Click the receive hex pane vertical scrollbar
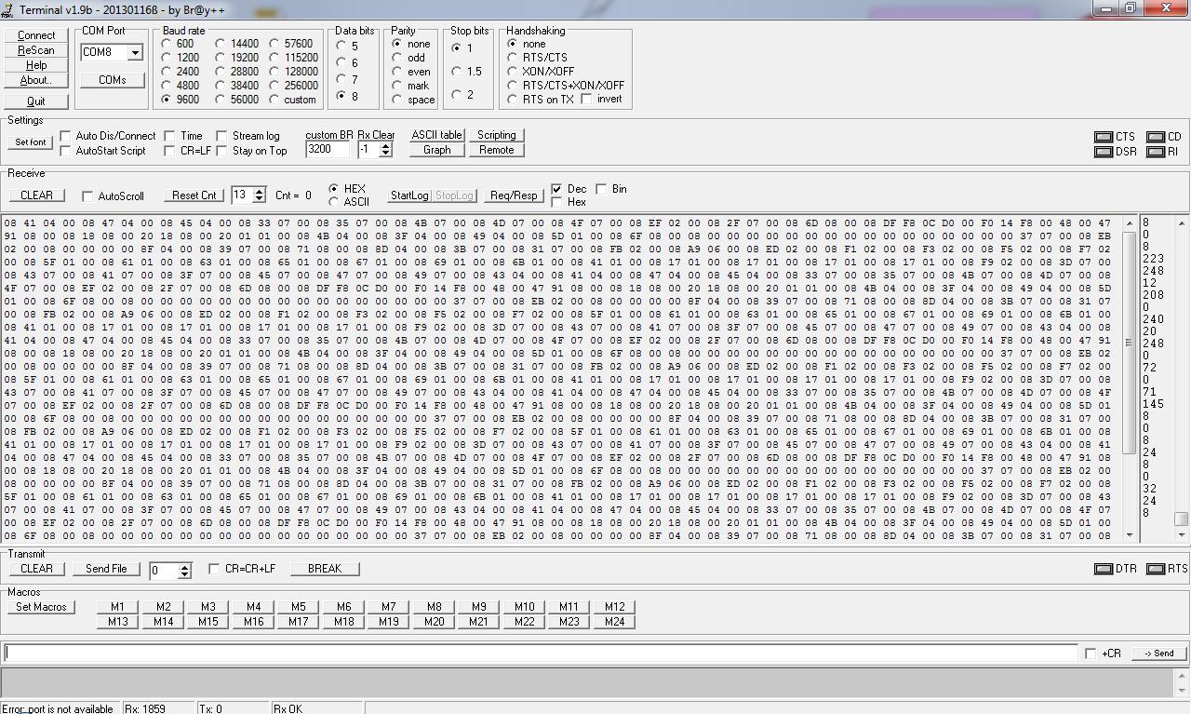 click(1131, 379)
